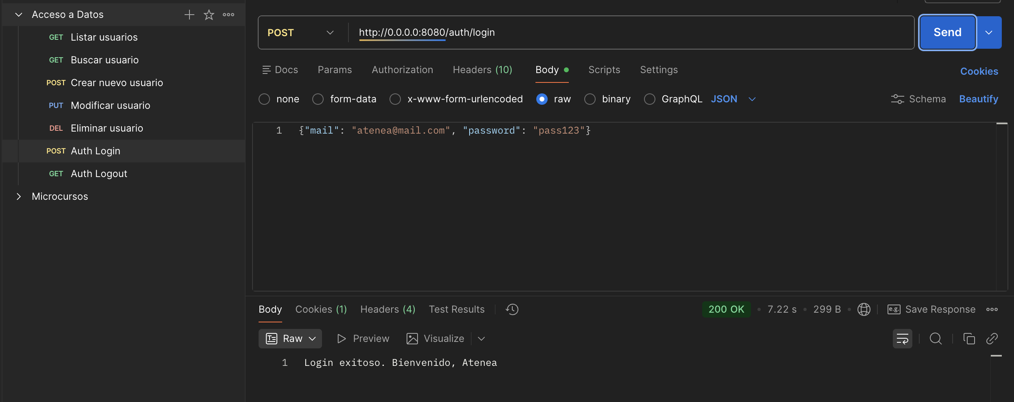1014x402 pixels.
Task: Add a request to Acceso a Datos
Action: pos(189,15)
